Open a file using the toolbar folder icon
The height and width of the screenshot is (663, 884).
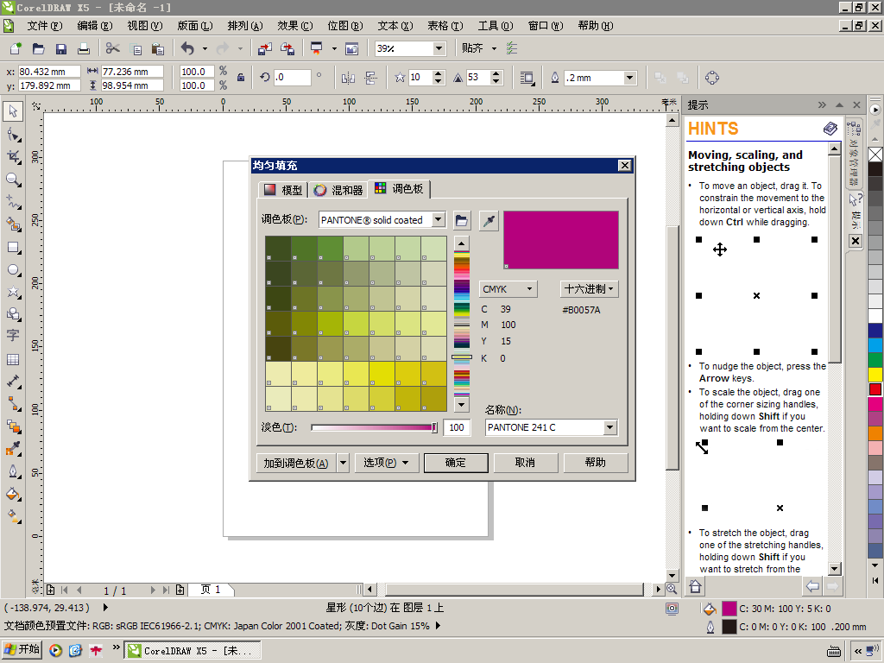pos(38,48)
